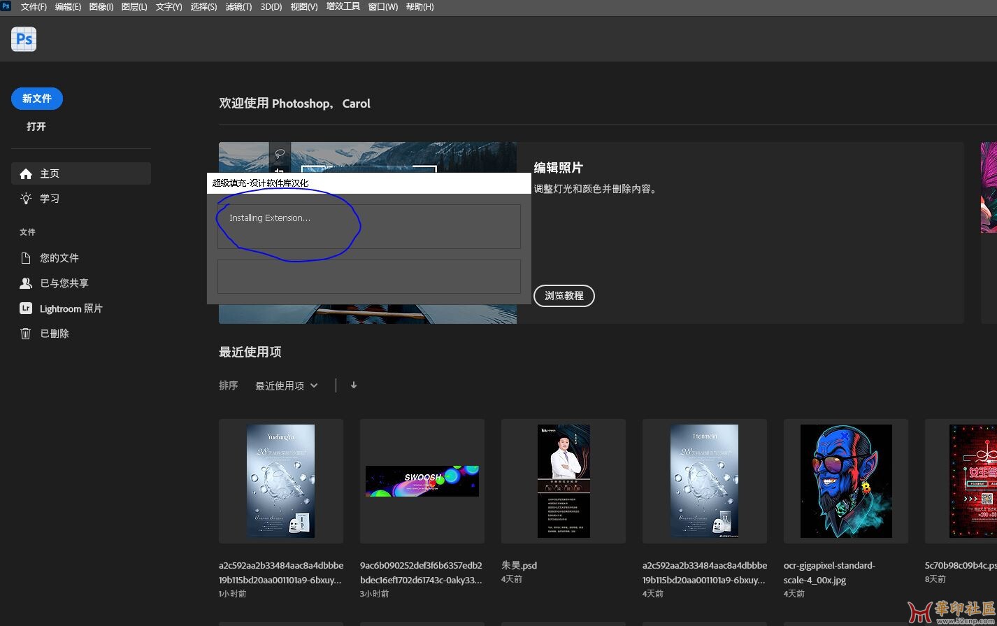This screenshot has height=626, width=997.
Task: Click the 5c70b98c09b4c.ps file name
Action: point(961,565)
